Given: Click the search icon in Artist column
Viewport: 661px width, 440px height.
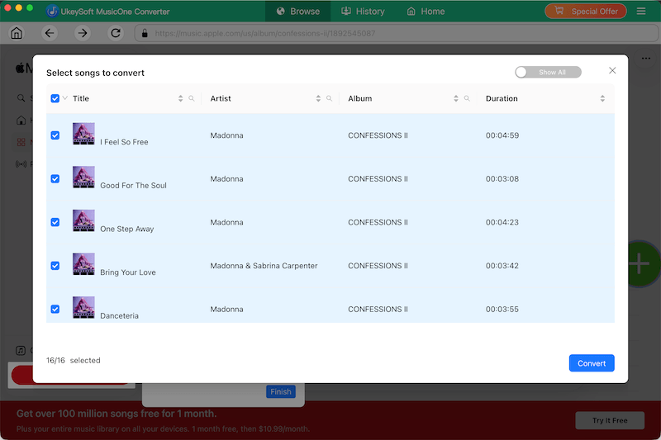Looking at the screenshot, I should [x=329, y=98].
